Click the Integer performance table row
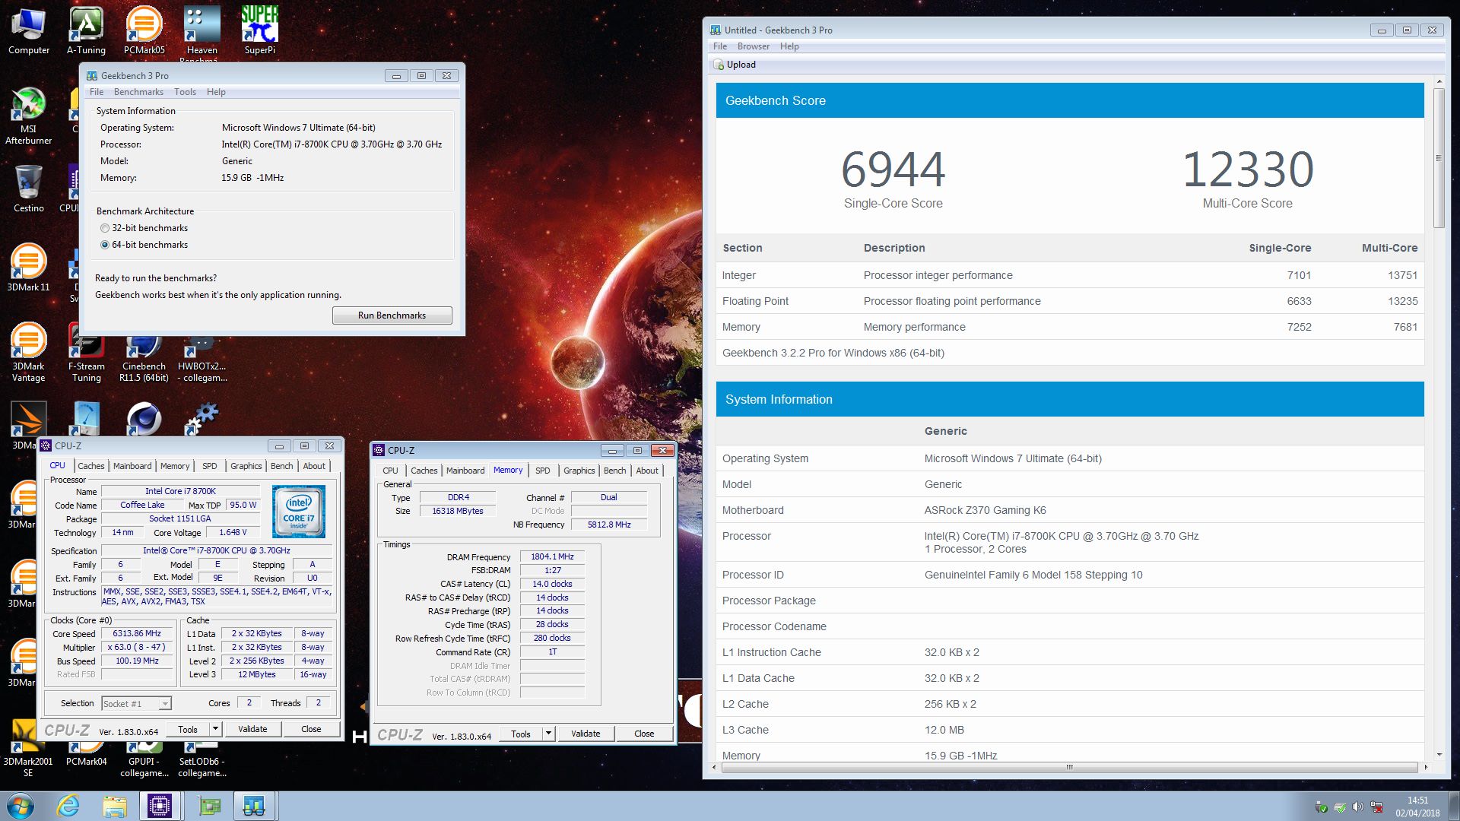 coord(1069,275)
